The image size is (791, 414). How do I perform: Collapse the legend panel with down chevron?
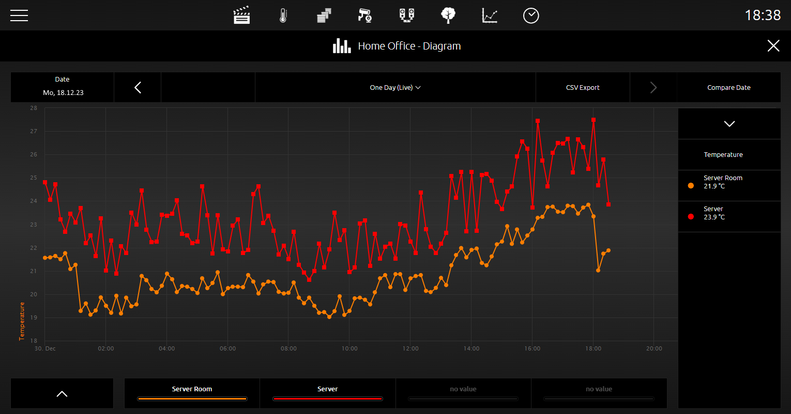[729, 124]
